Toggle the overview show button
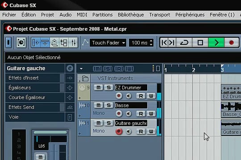The image size is (241, 160). (54, 42)
